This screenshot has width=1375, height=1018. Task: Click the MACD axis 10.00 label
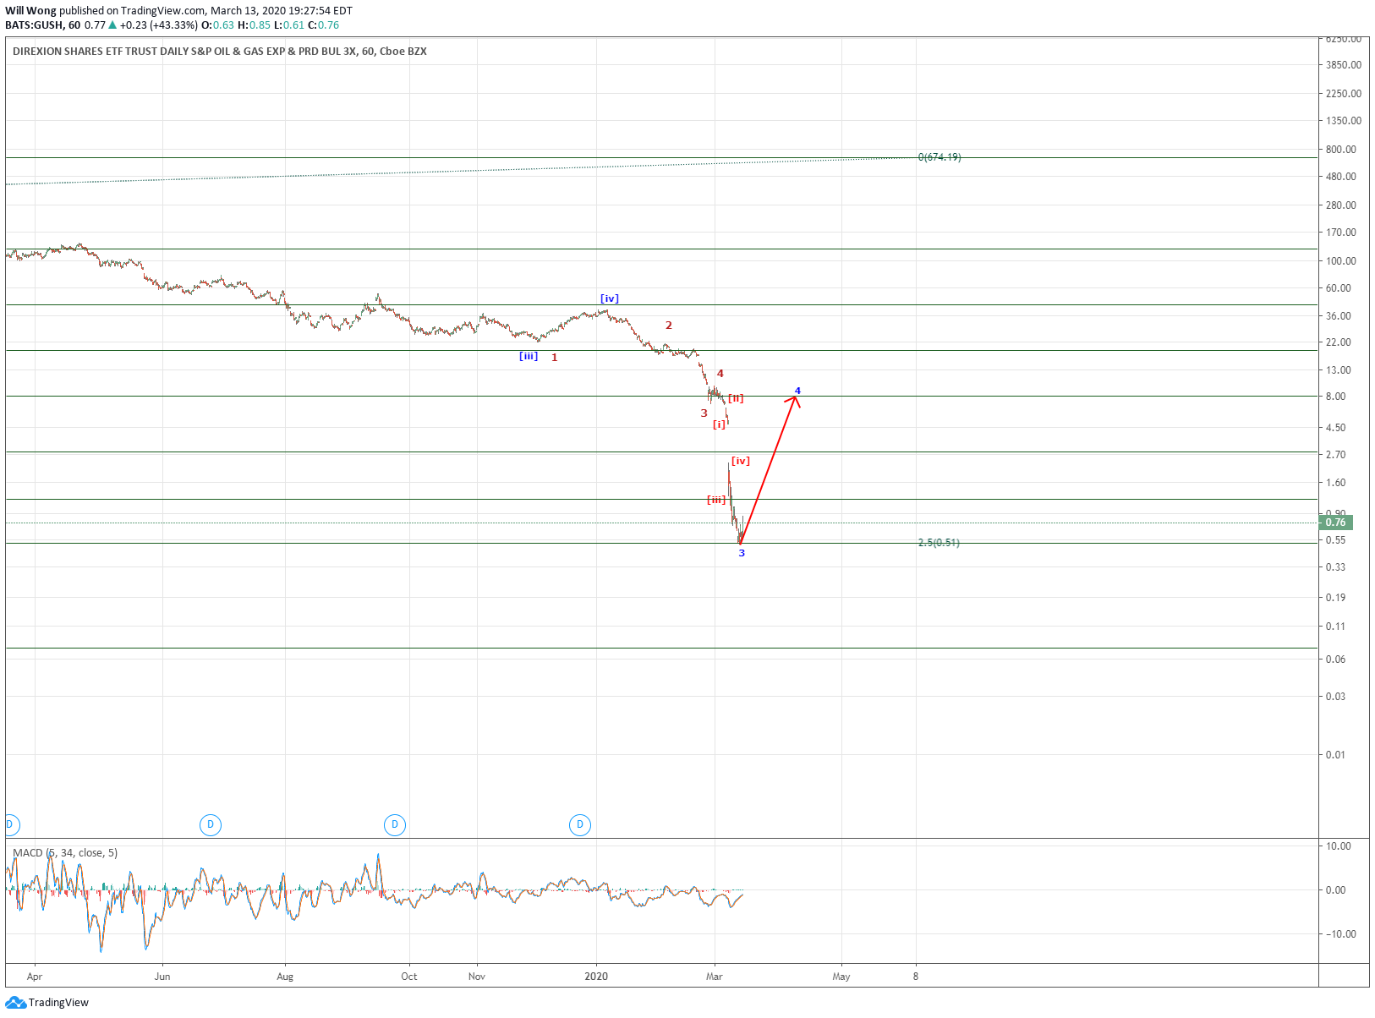tap(1339, 846)
